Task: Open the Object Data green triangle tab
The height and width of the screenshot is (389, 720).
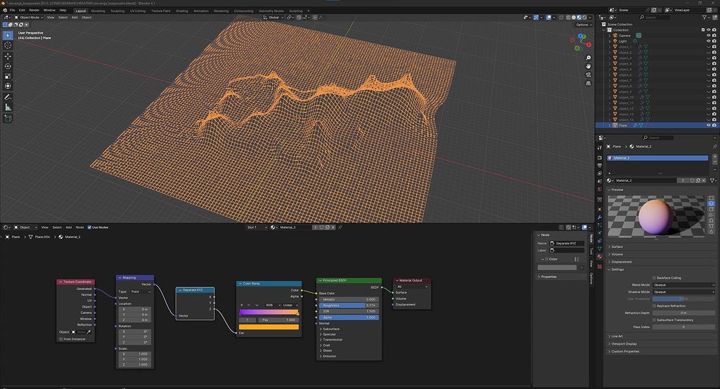Action: (600, 249)
